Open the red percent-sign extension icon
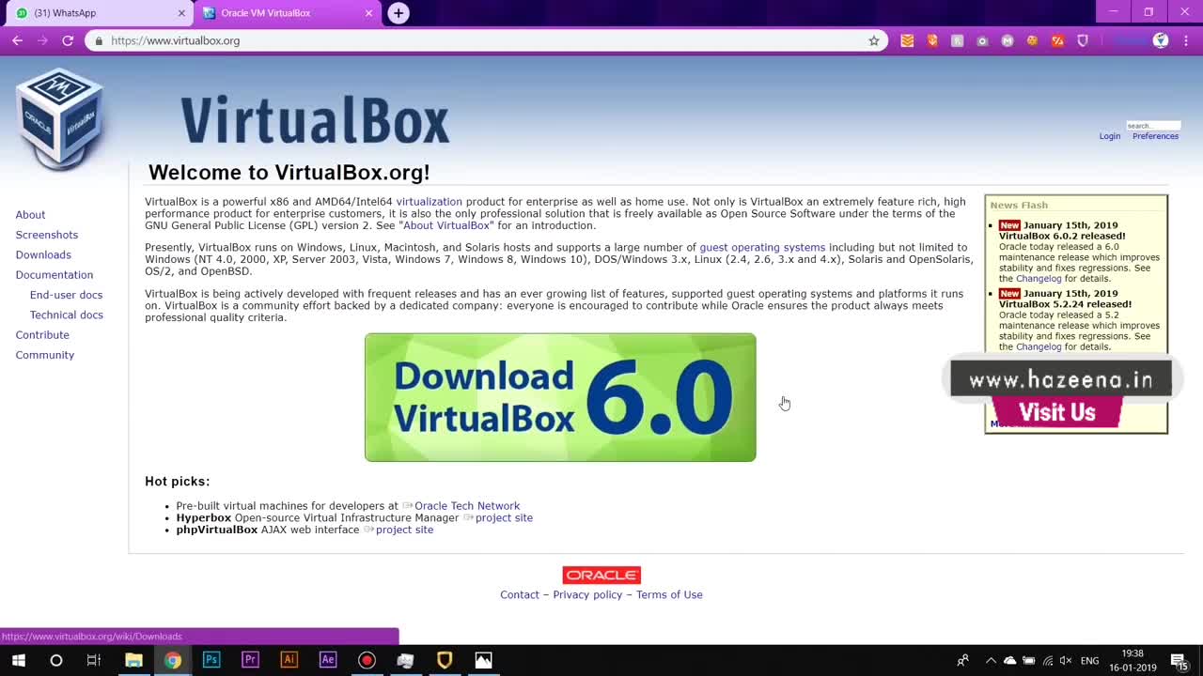This screenshot has width=1203, height=676. (x=1057, y=40)
